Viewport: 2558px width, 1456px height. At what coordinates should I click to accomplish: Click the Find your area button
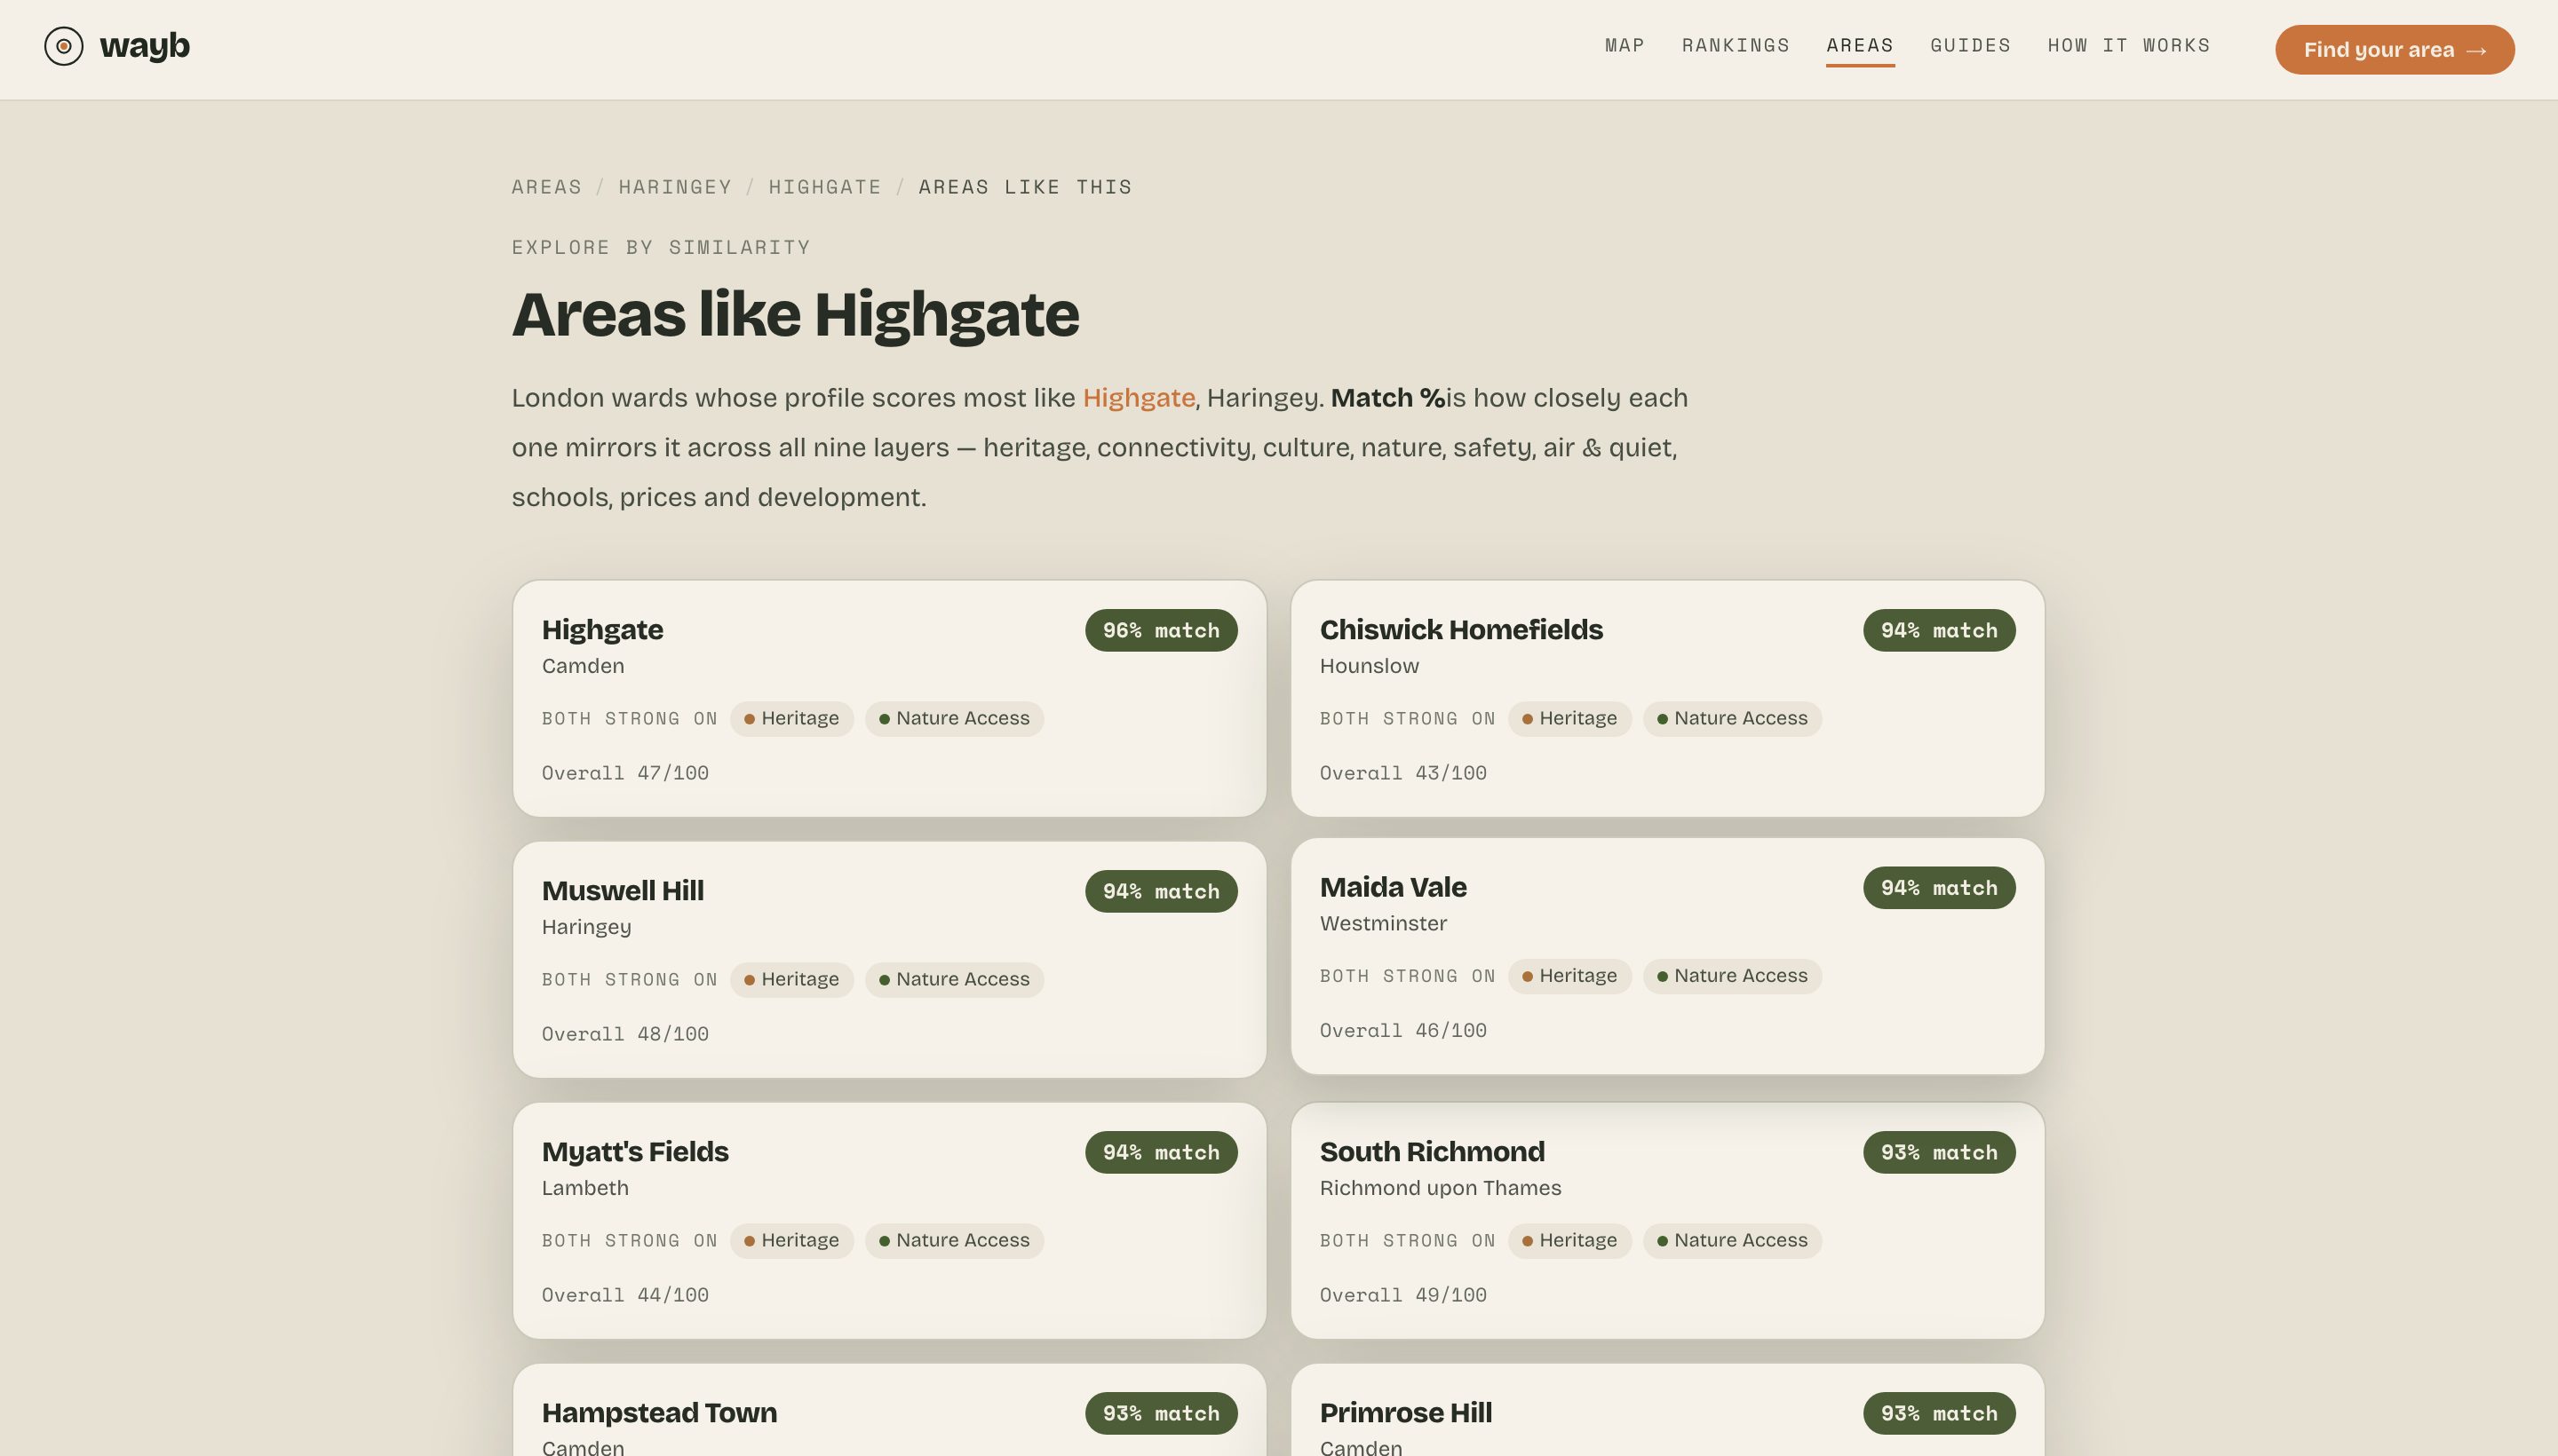2394,50
